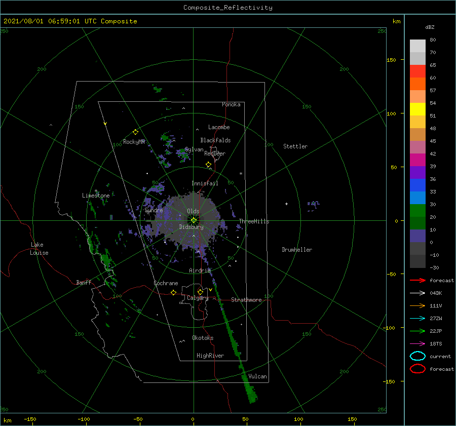
Task: Click the Banff town label
Action: [84, 282]
